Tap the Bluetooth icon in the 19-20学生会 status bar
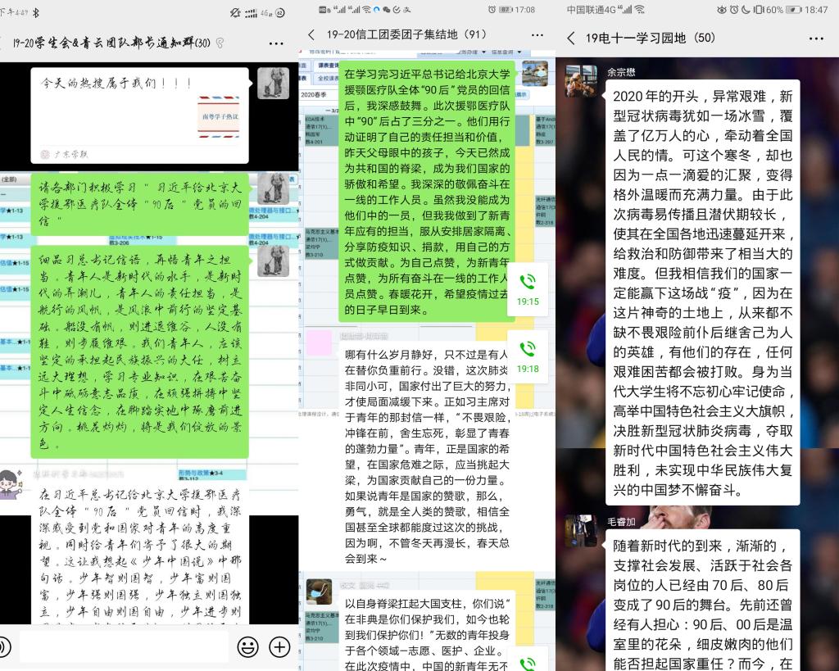Viewport: 839px width, 671px height. point(36,12)
